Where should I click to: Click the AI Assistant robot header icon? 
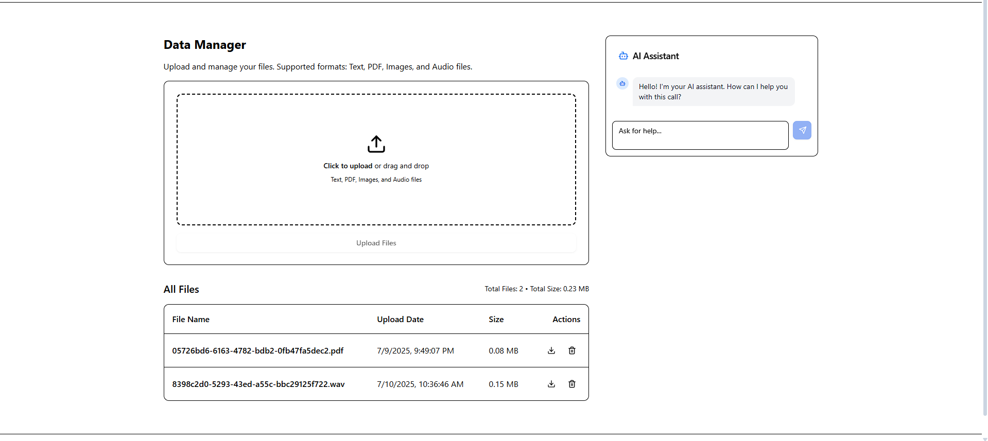(x=623, y=56)
